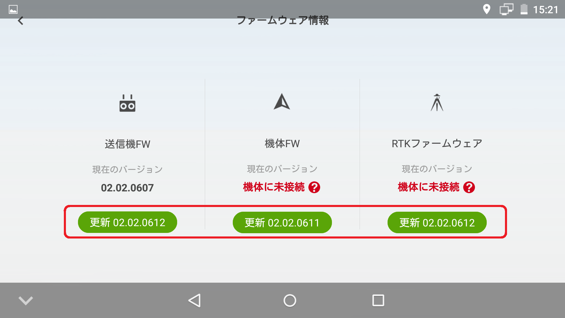
Task: Tap the back arrow in the header
Action: (21, 21)
